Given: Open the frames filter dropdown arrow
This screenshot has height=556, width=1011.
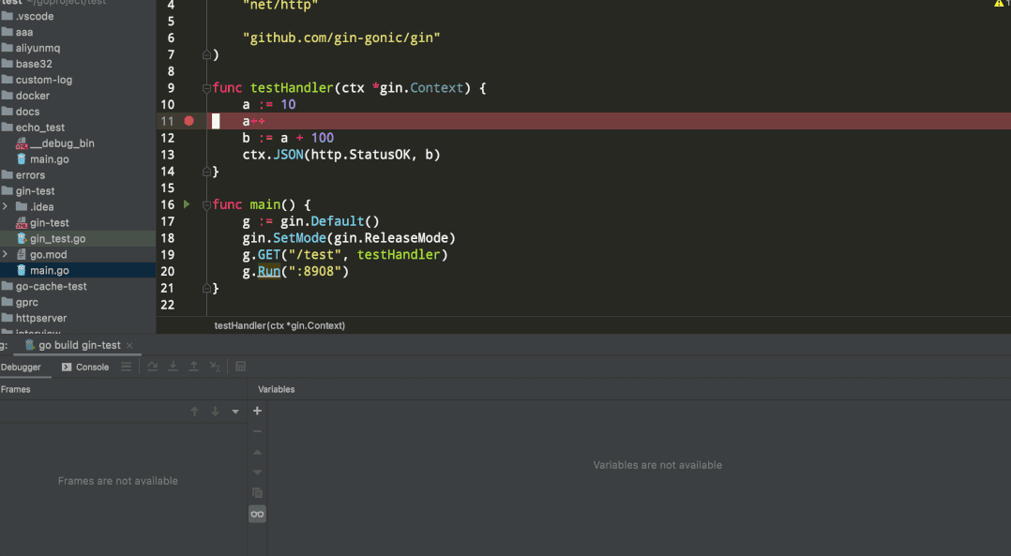Looking at the screenshot, I should 235,412.
